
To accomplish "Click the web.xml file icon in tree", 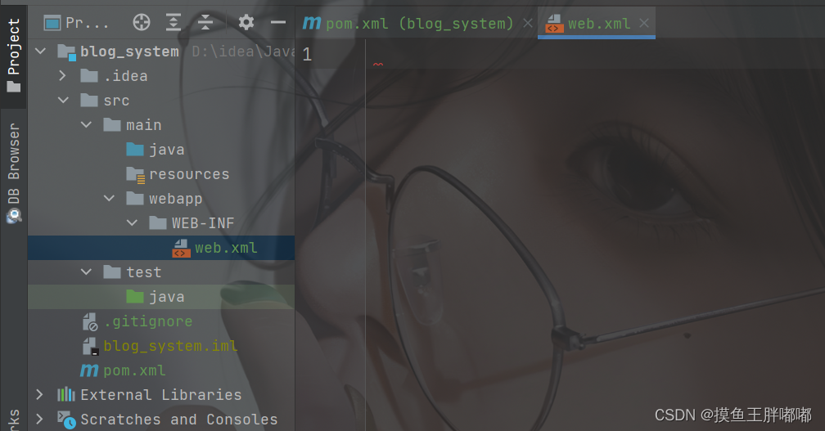I will tap(181, 248).
